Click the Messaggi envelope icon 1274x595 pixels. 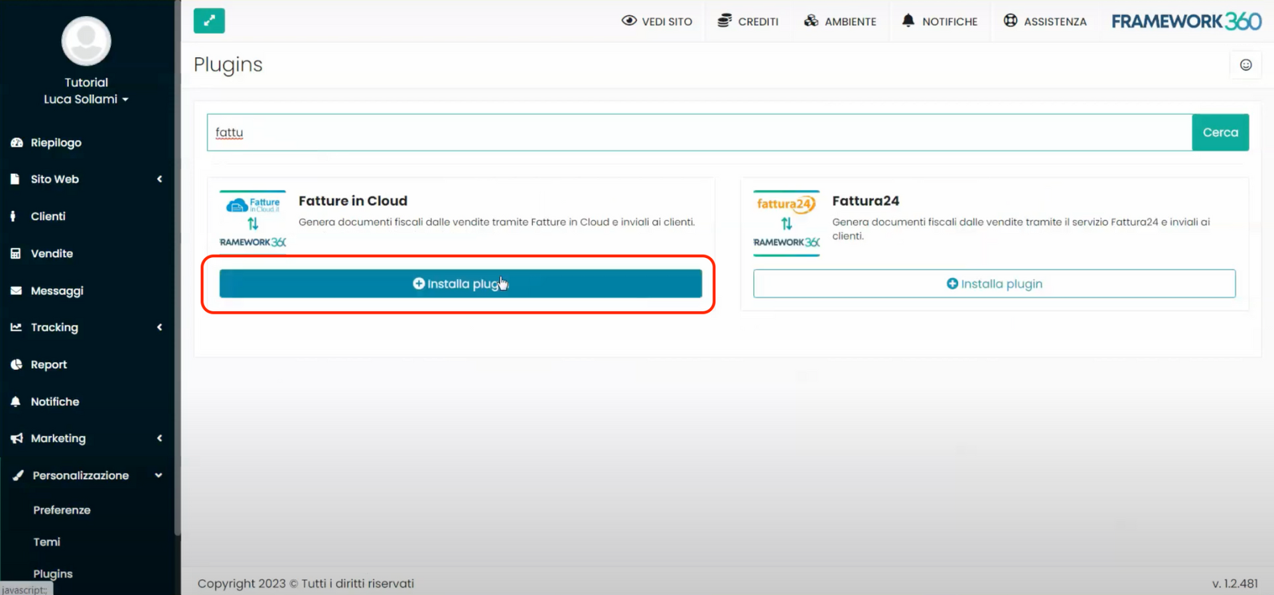tap(17, 291)
